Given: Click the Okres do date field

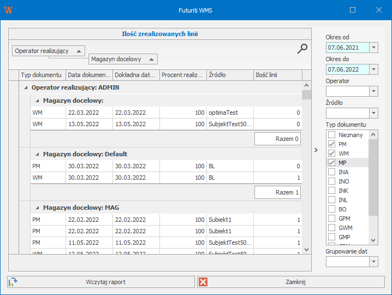Looking at the screenshot, I should click(347, 69).
